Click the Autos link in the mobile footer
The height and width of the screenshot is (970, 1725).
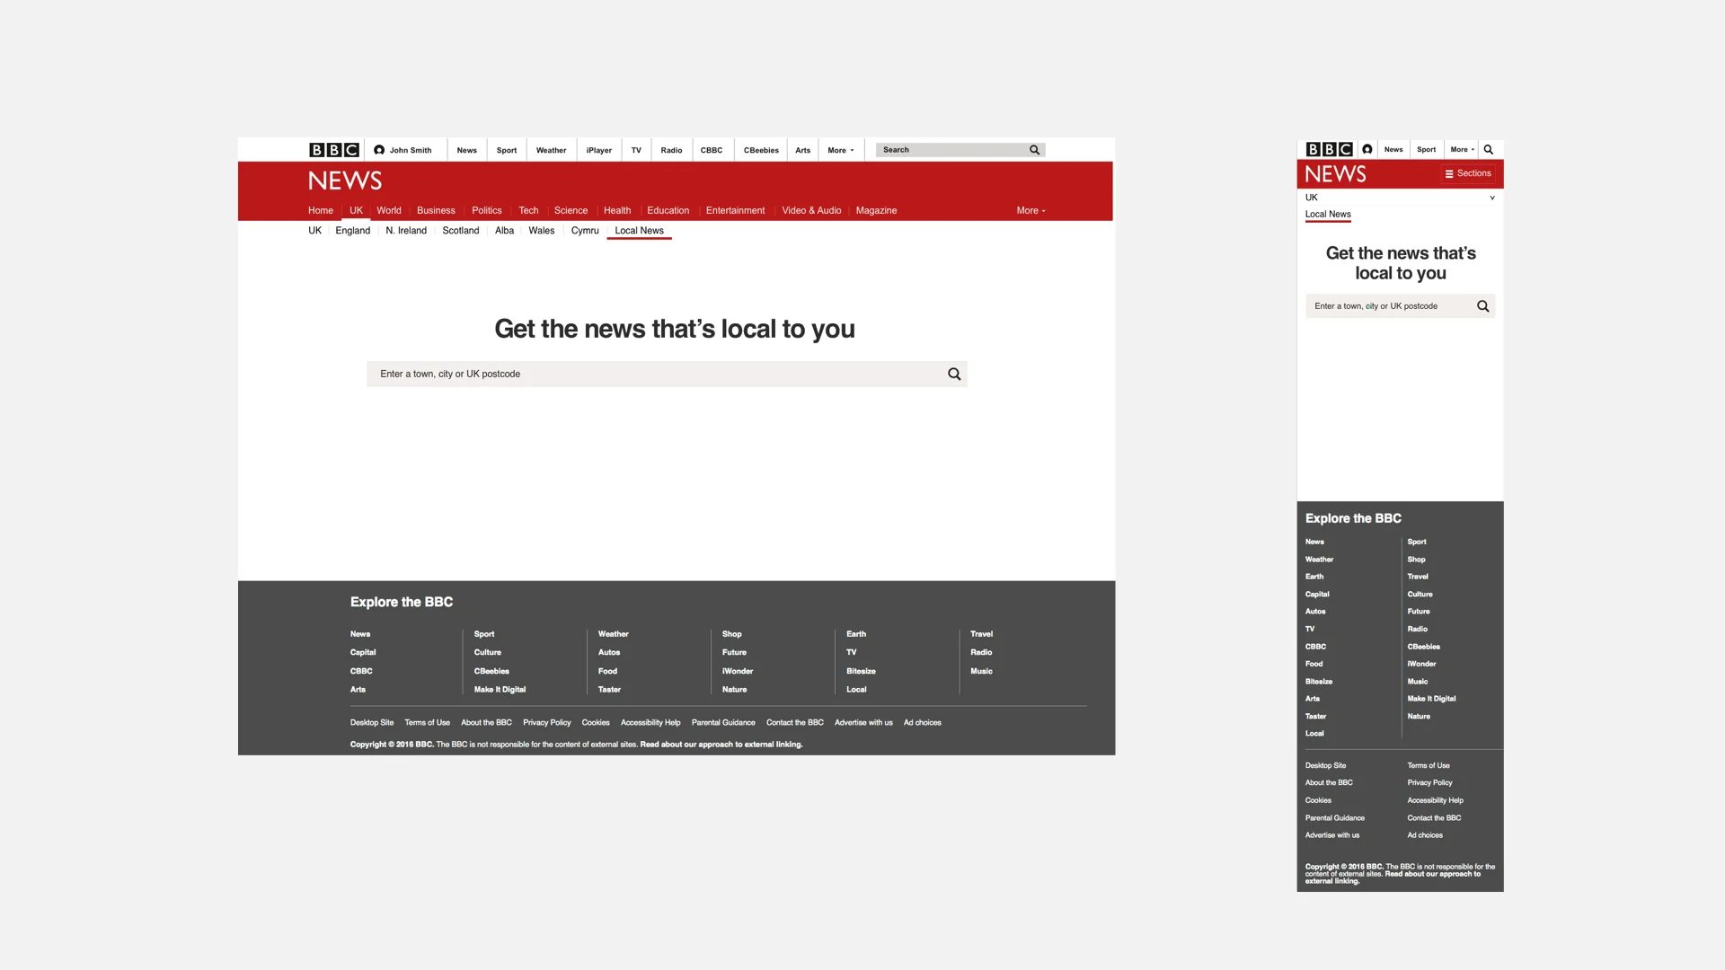click(1315, 612)
